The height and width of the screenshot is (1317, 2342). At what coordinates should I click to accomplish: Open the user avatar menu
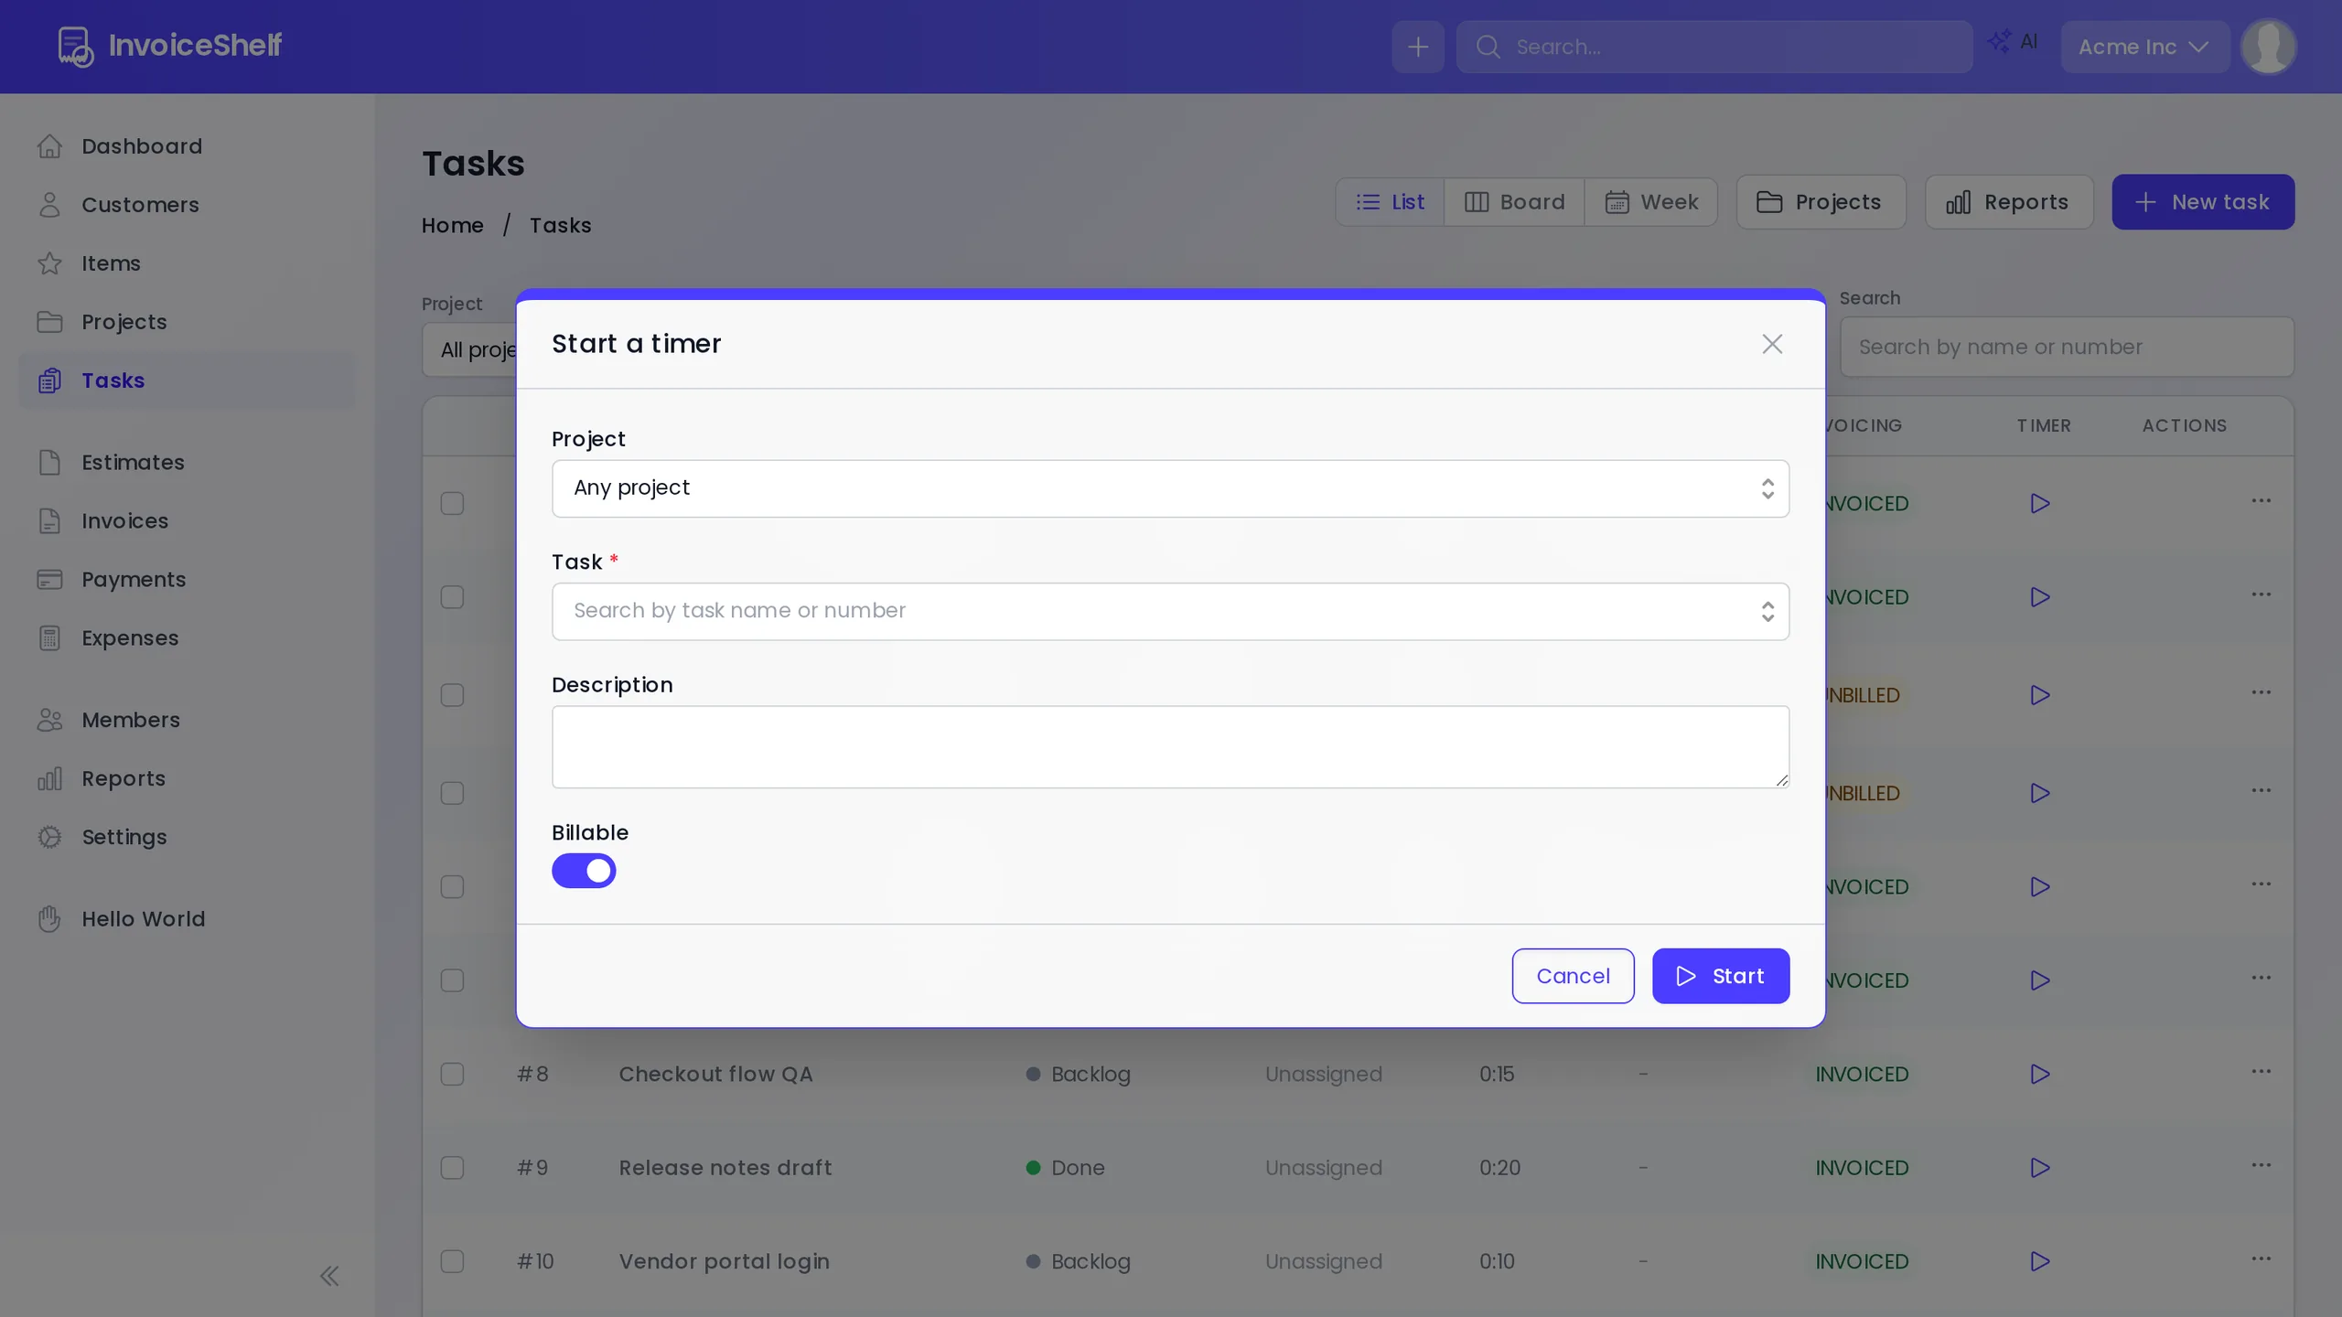tap(2269, 47)
